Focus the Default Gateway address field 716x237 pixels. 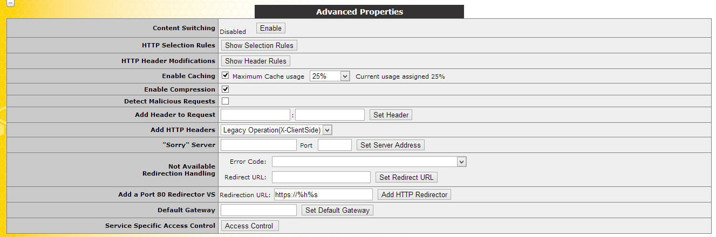click(259, 210)
